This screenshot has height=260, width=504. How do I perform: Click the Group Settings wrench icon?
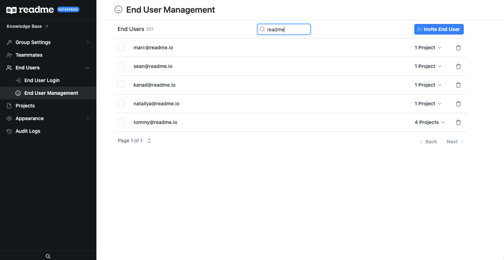10,42
